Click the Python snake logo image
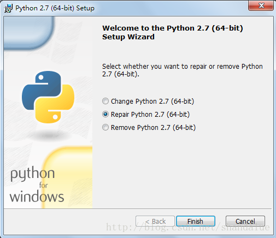This screenshot has width=276, height=238. pos(48,97)
